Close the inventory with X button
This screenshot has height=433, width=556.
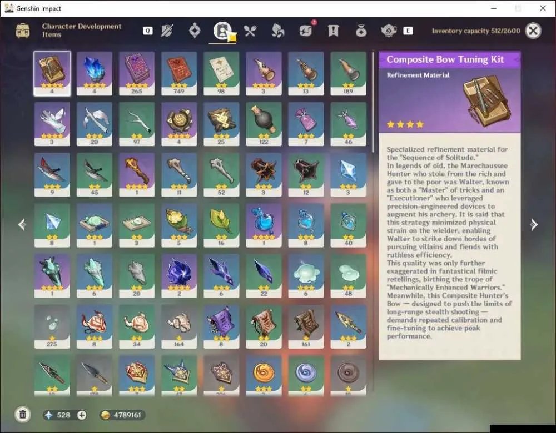click(533, 31)
